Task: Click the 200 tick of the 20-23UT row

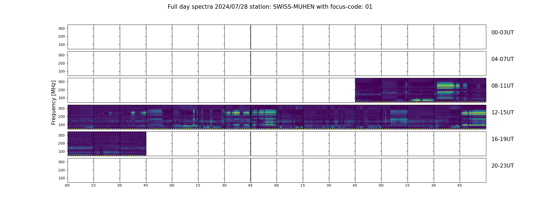Action: (61, 170)
